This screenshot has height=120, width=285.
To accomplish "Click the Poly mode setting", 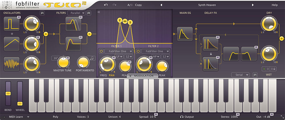I will point(56,117).
